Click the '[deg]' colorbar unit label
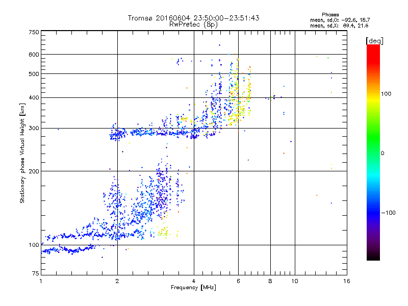The height and width of the screenshot is (306, 408). pos(374,41)
